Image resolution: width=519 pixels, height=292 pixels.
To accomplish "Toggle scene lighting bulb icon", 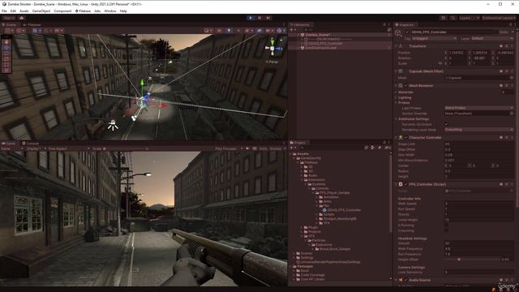I will (x=229, y=31).
